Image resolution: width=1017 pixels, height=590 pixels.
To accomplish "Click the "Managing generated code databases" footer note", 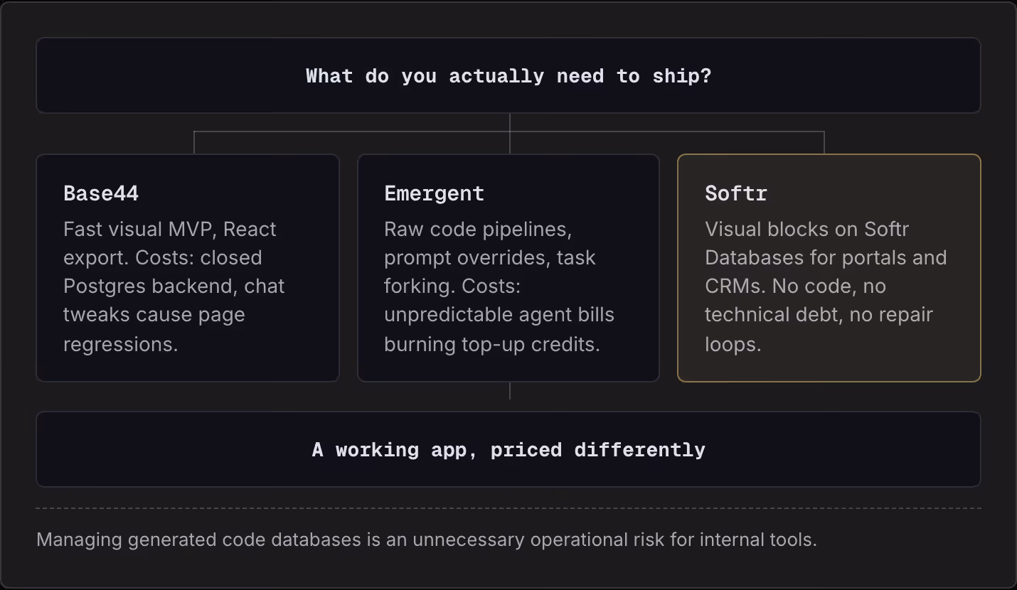I will 427,540.
